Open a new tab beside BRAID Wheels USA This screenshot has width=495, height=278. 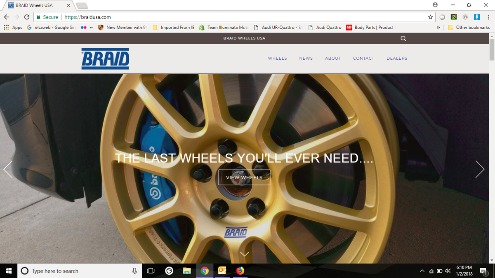(82, 5)
